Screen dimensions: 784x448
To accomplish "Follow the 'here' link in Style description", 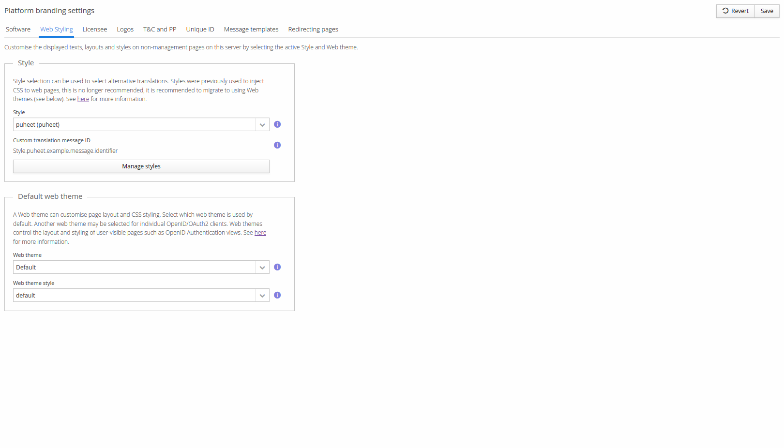I will pyautogui.click(x=83, y=99).
